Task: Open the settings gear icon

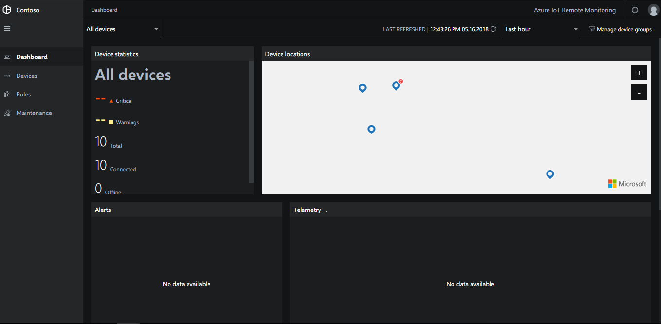Action: 635,10
